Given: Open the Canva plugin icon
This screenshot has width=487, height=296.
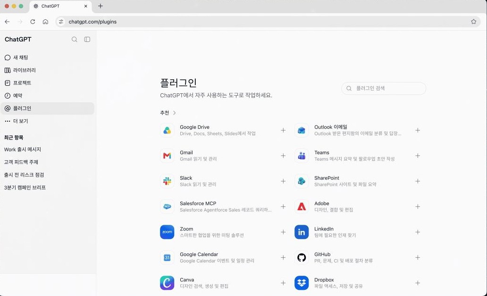Looking at the screenshot, I should pos(167,283).
